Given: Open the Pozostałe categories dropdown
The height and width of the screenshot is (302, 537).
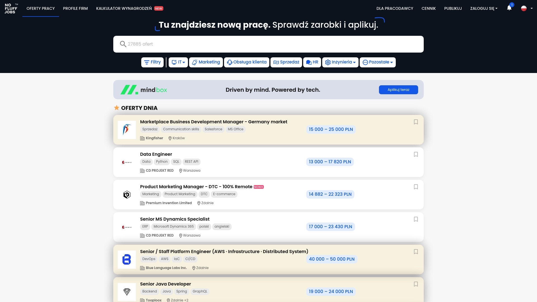Looking at the screenshot, I should pyautogui.click(x=378, y=62).
